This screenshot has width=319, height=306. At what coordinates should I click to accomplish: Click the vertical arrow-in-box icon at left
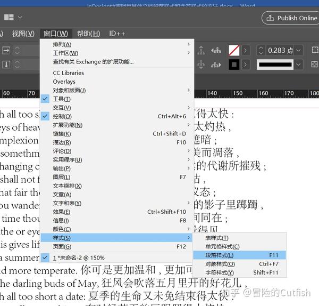click(x=6, y=65)
